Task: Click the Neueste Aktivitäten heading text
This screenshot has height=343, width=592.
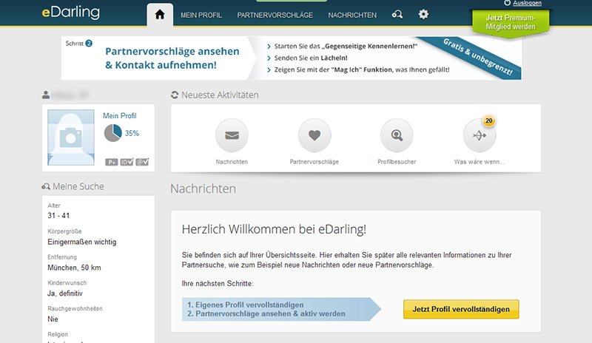Action: 220,95
